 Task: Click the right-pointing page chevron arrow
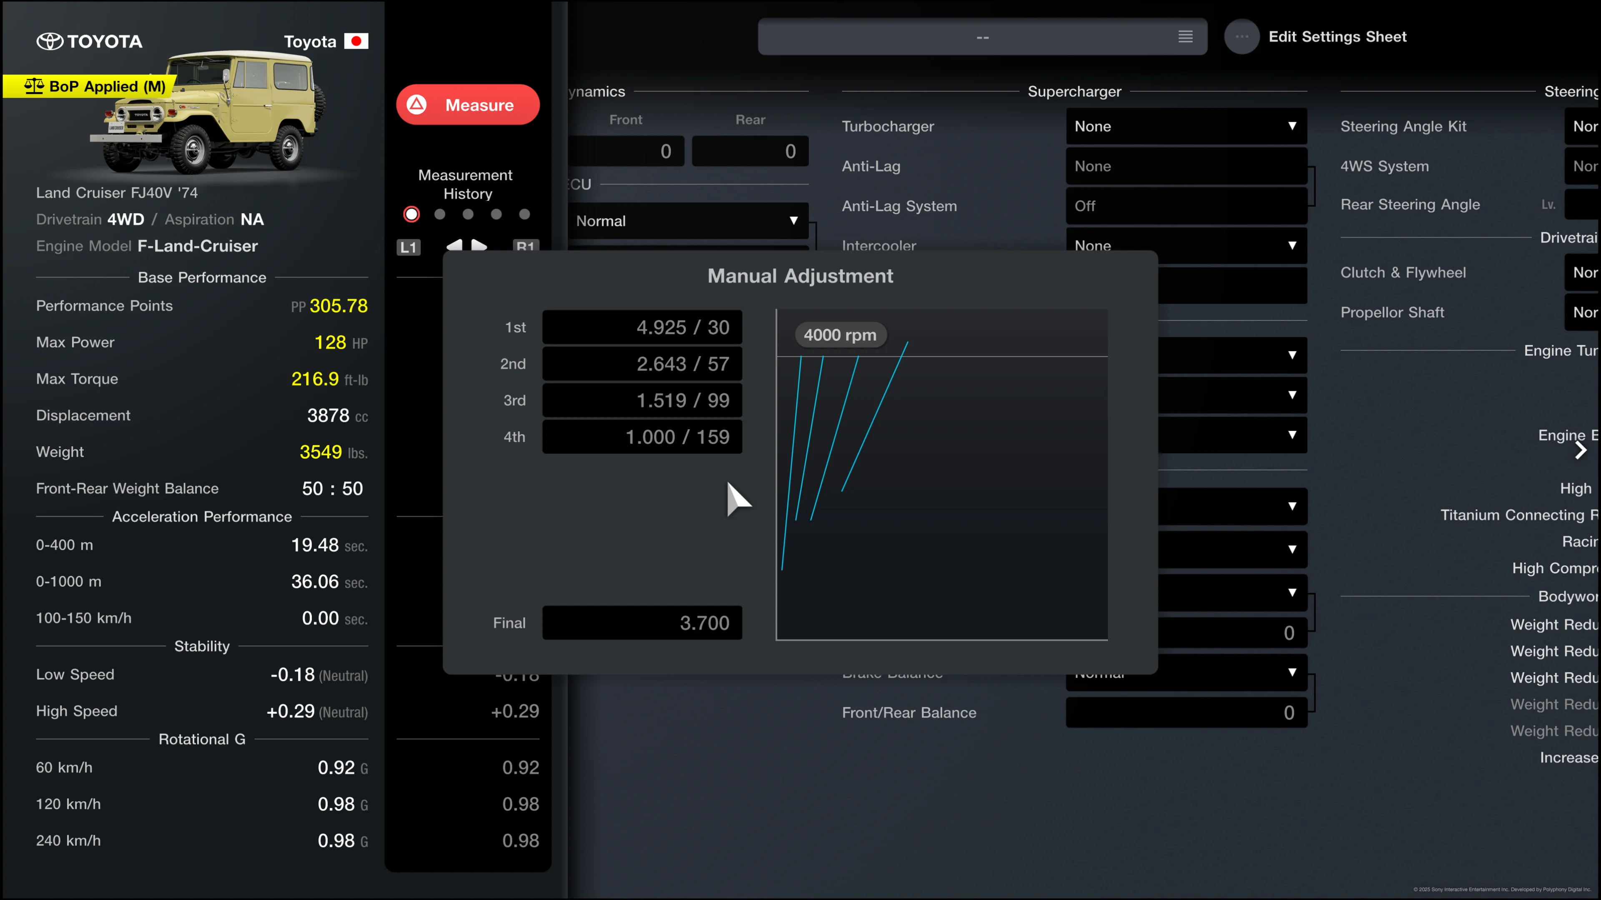click(1581, 450)
